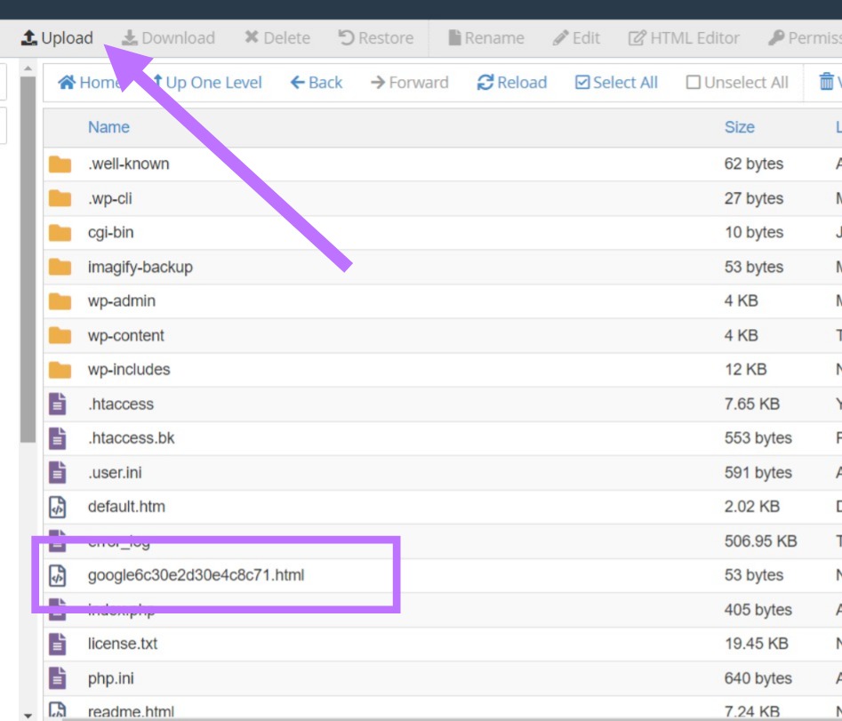Click the Download icon in toolbar
The width and height of the screenshot is (842, 721).
[x=130, y=38]
